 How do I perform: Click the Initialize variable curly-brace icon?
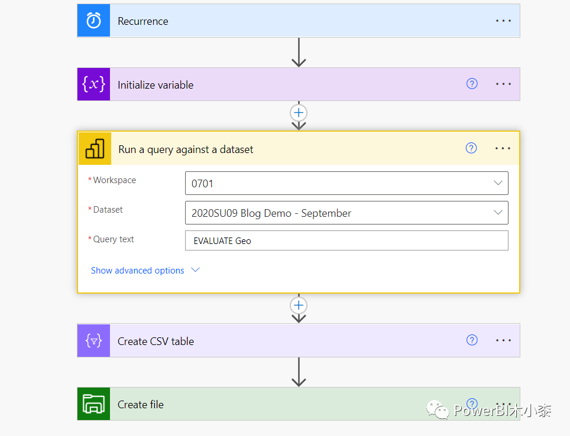[x=93, y=84]
